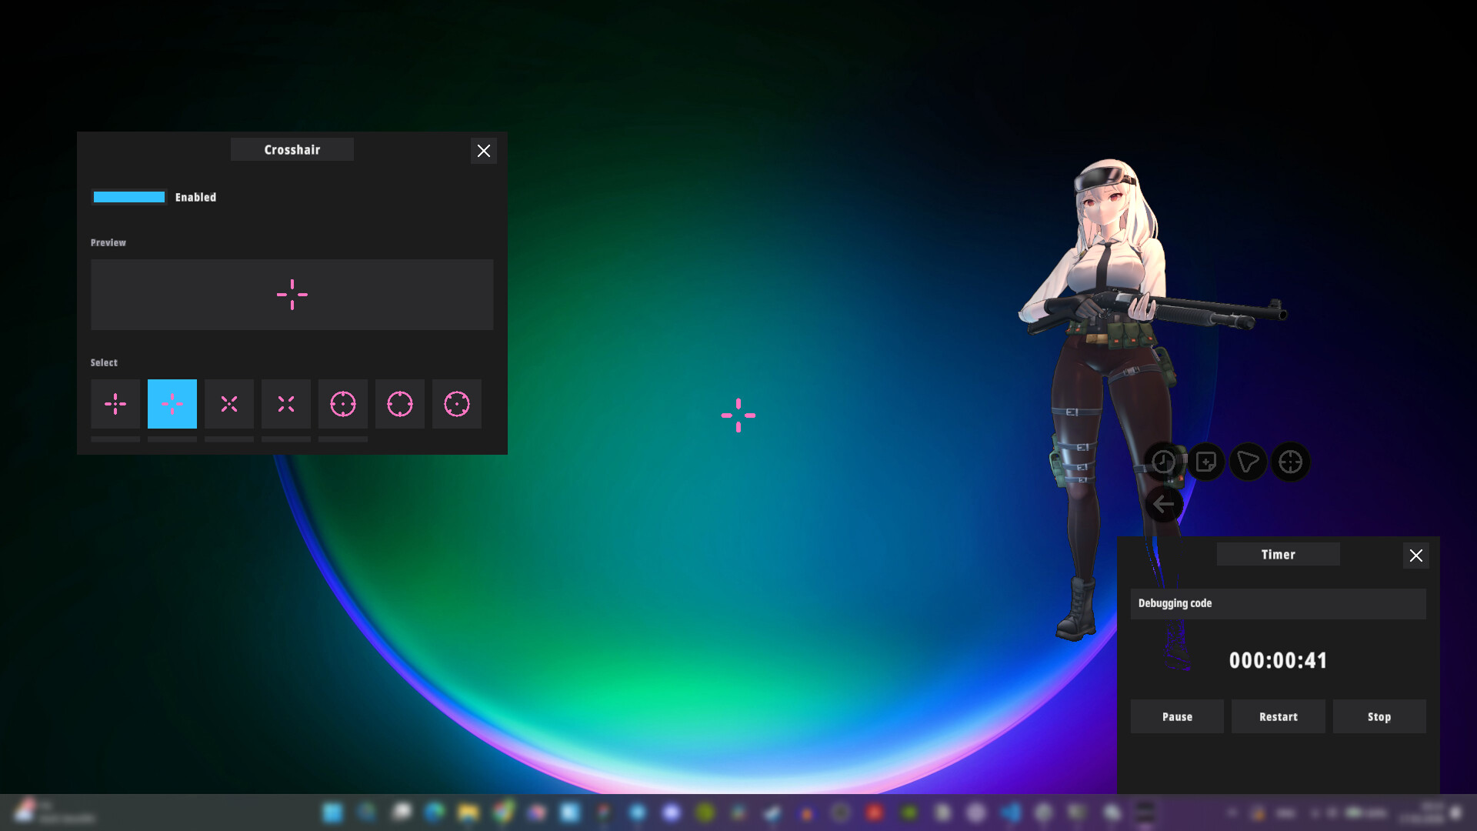Select the X-shaped crosshair style
This screenshot has width=1477, height=831.
228,403
